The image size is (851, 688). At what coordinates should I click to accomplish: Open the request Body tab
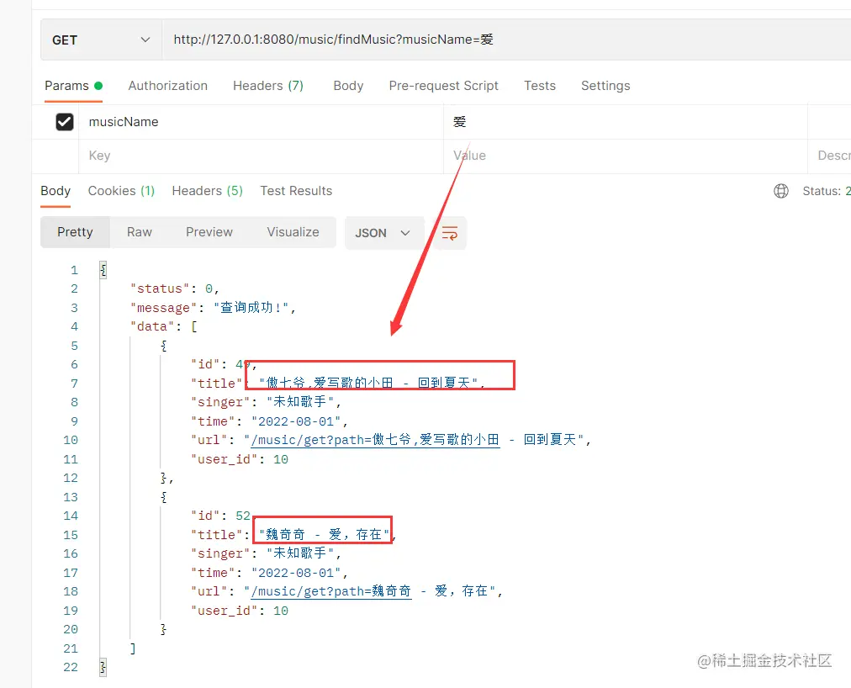coord(348,86)
